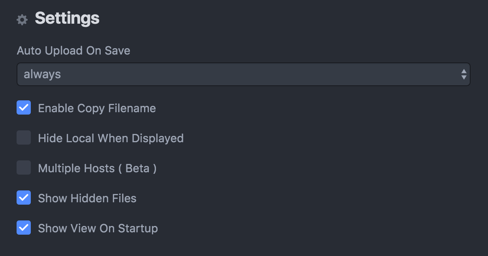Click the Multiple Hosts ( Beta ) label text
The width and height of the screenshot is (488, 256).
click(97, 168)
